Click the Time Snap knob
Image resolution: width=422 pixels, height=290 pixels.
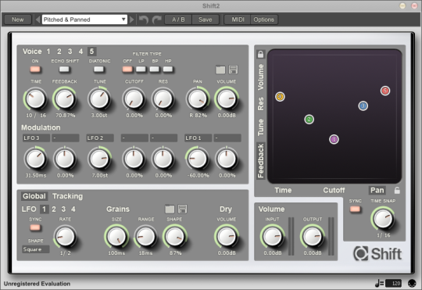click(x=383, y=219)
